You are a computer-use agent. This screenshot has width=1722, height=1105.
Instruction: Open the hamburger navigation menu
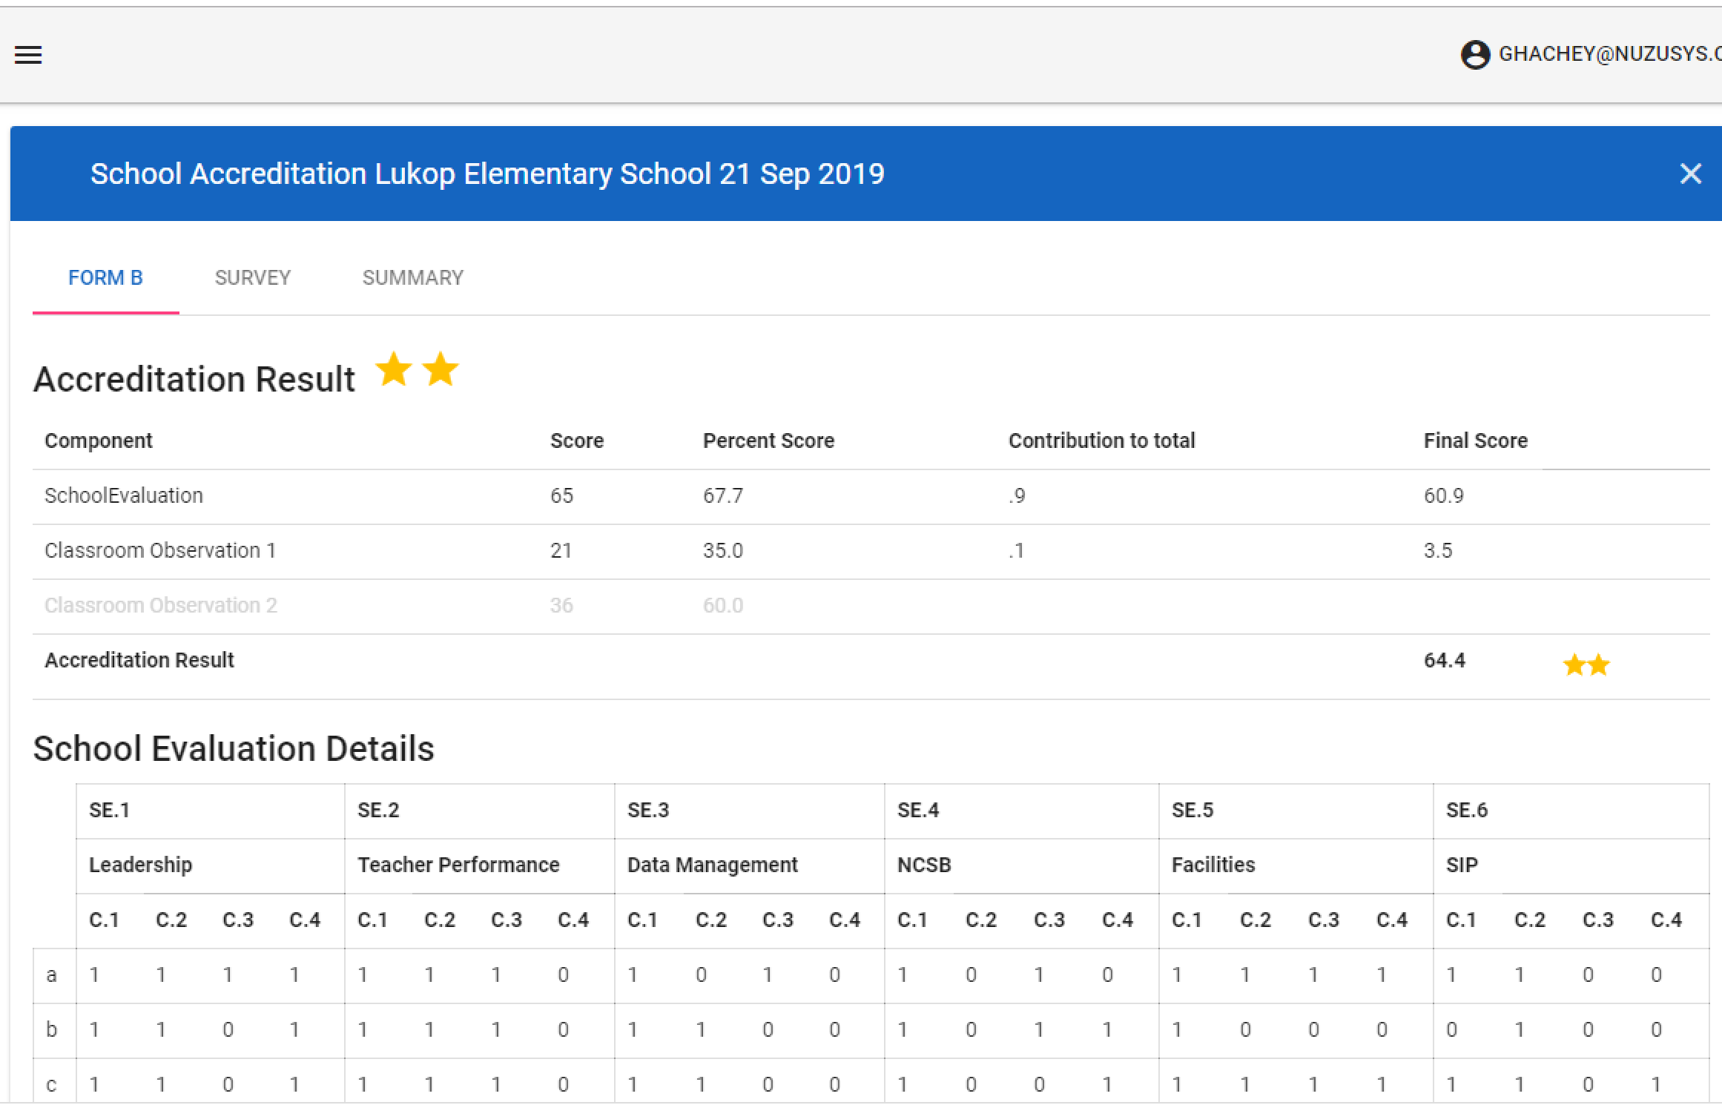[x=28, y=55]
